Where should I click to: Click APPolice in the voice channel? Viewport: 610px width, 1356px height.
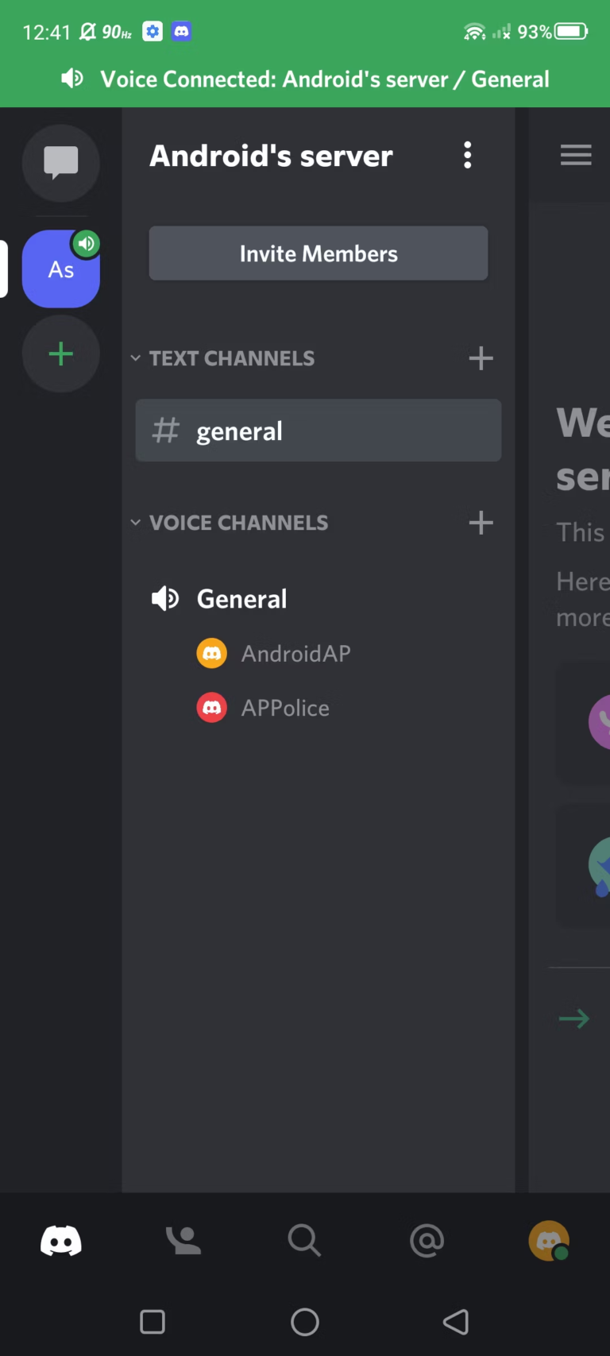point(284,707)
